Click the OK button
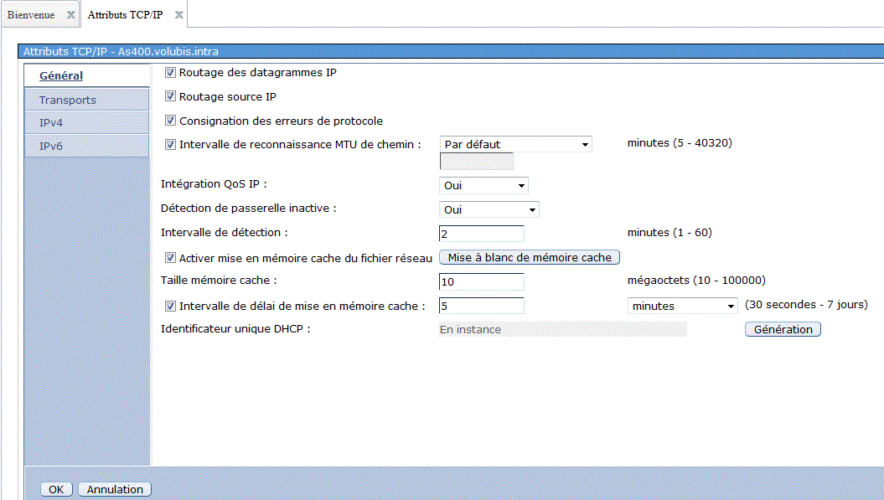The width and height of the screenshot is (884, 500). tap(56, 489)
